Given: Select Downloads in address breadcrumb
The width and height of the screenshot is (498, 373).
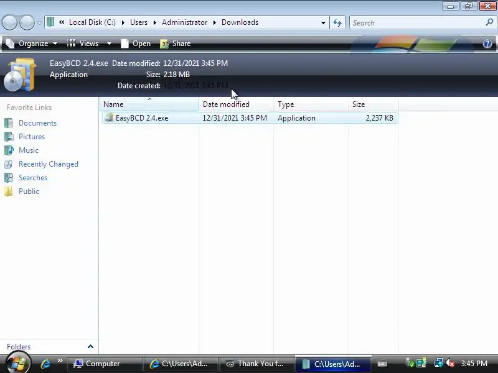Looking at the screenshot, I should 240,22.
